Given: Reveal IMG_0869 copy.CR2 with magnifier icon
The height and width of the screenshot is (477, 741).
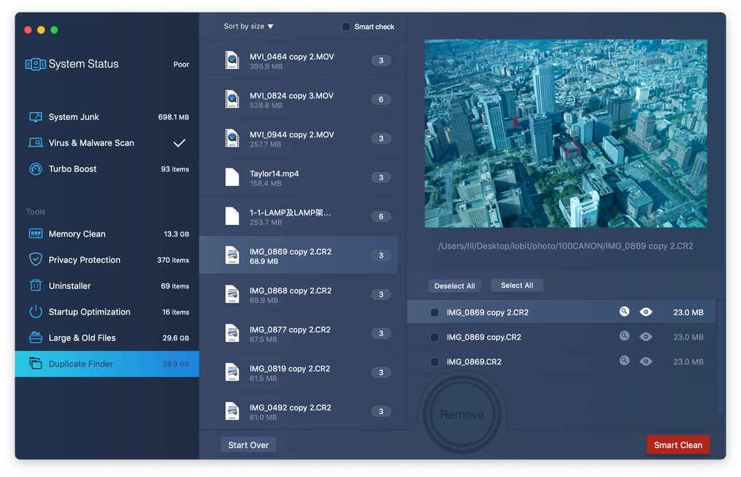Looking at the screenshot, I should 624,336.
